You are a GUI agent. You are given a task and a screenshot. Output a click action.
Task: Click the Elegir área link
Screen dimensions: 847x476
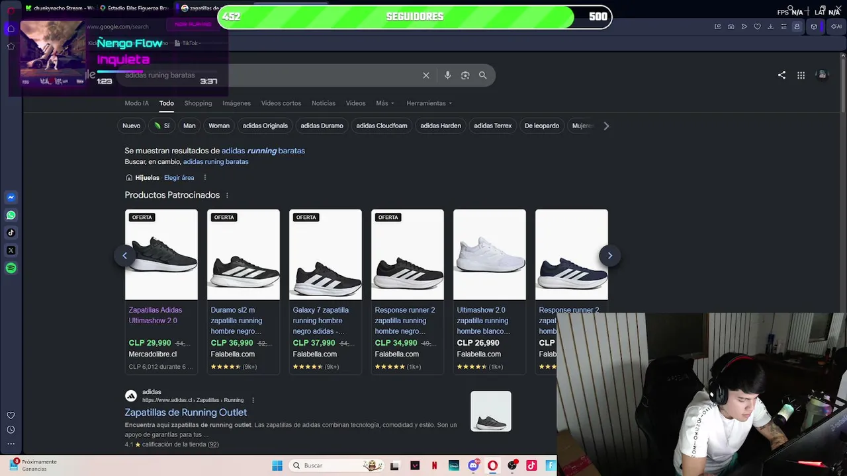[179, 178]
